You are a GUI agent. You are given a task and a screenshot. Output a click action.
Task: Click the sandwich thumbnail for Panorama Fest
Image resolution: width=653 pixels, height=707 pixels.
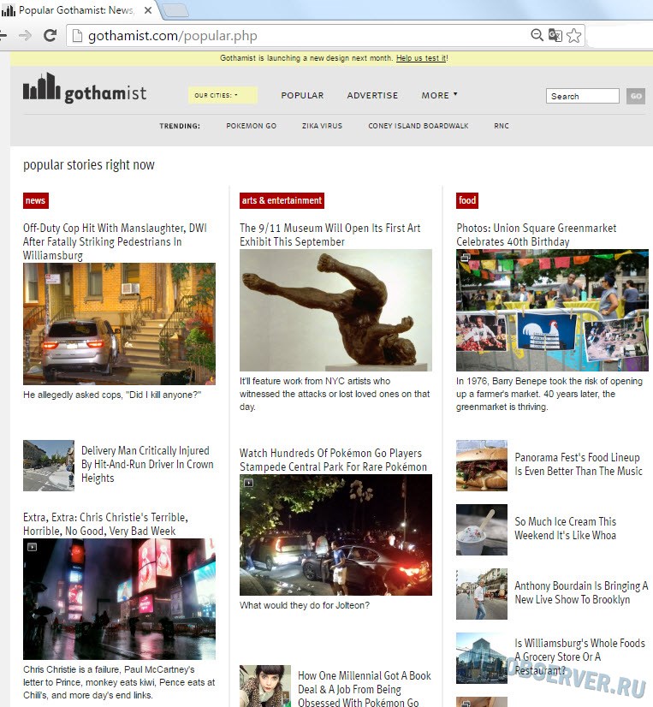point(482,466)
